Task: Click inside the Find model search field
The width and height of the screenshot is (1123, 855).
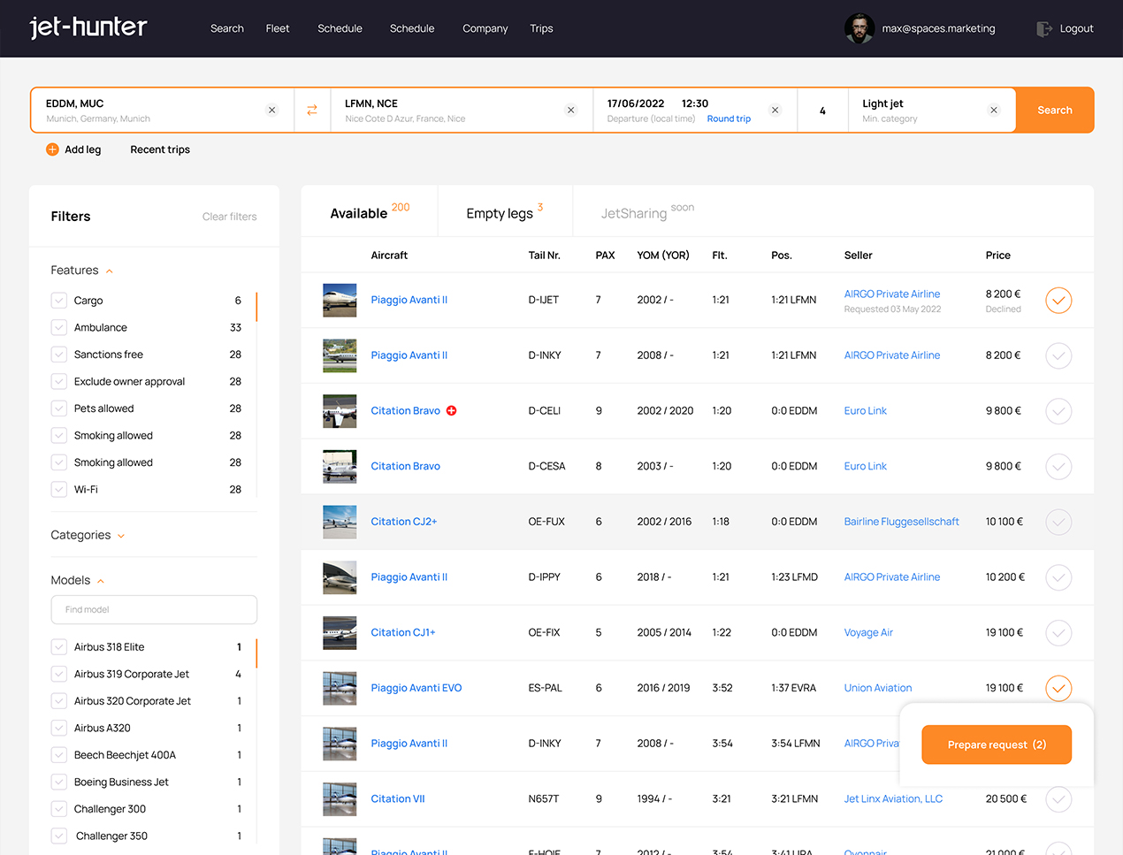Action: (x=154, y=609)
